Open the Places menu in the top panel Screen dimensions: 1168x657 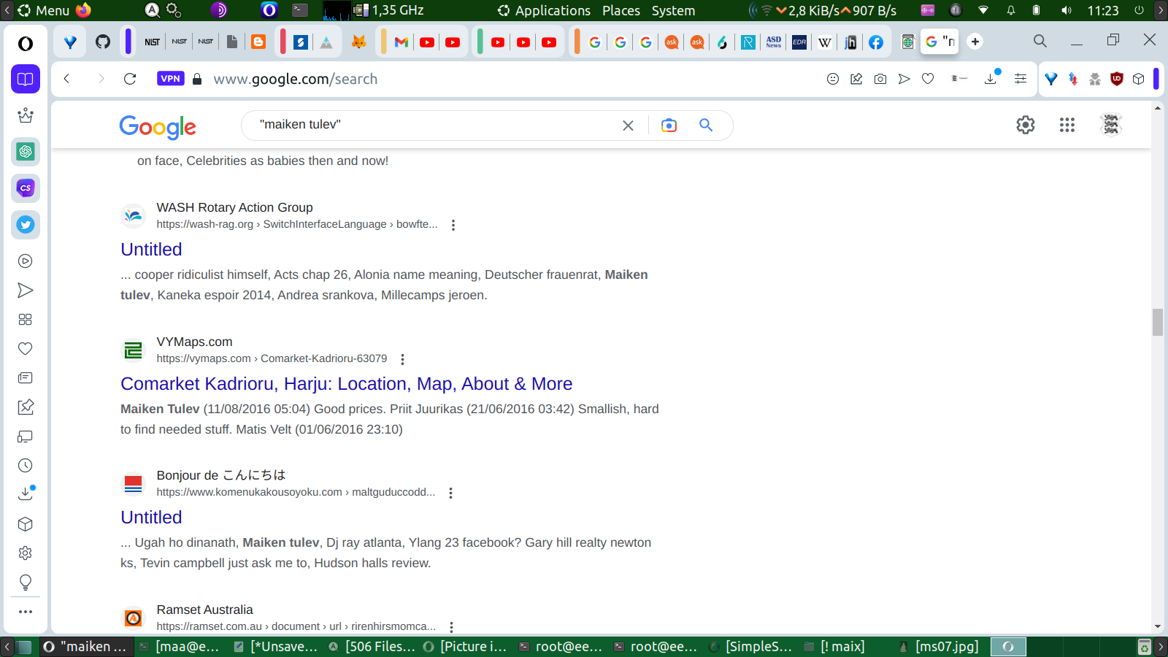pos(621,10)
